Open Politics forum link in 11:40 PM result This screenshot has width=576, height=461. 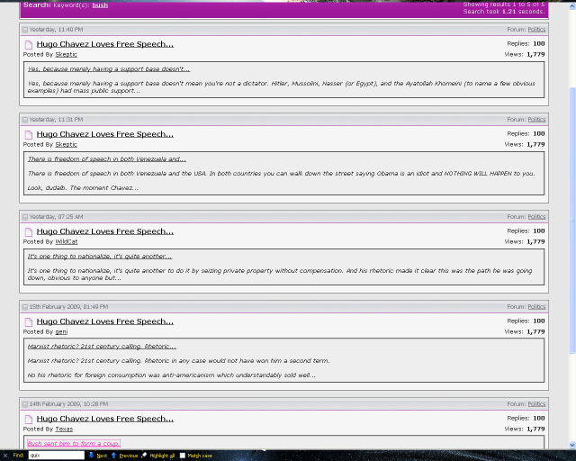[536, 30]
